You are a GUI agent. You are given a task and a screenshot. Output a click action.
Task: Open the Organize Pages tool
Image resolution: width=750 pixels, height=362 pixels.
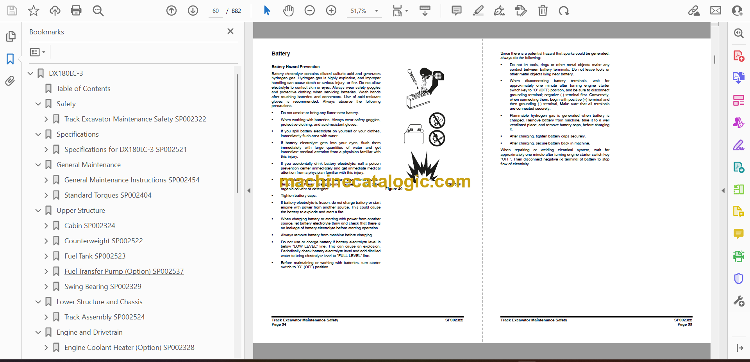(738, 100)
